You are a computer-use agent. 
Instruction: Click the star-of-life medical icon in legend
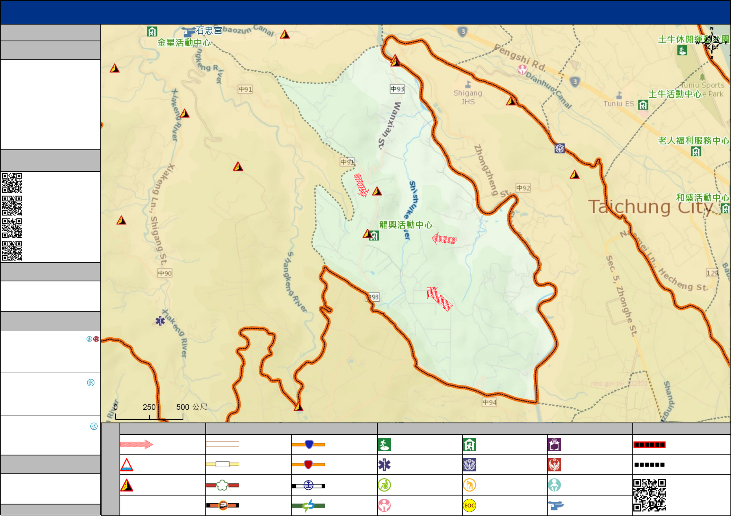pyautogui.click(x=384, y=465)
